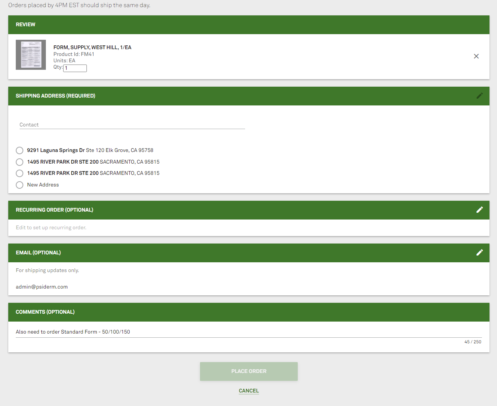The image size is (497, 406).
Task: Click the RECURRING ORDER (OPTIONAL) header
Action: pos(54,209)
